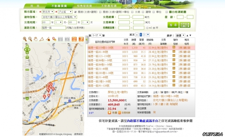Go to results page 1

pos(141,35)
